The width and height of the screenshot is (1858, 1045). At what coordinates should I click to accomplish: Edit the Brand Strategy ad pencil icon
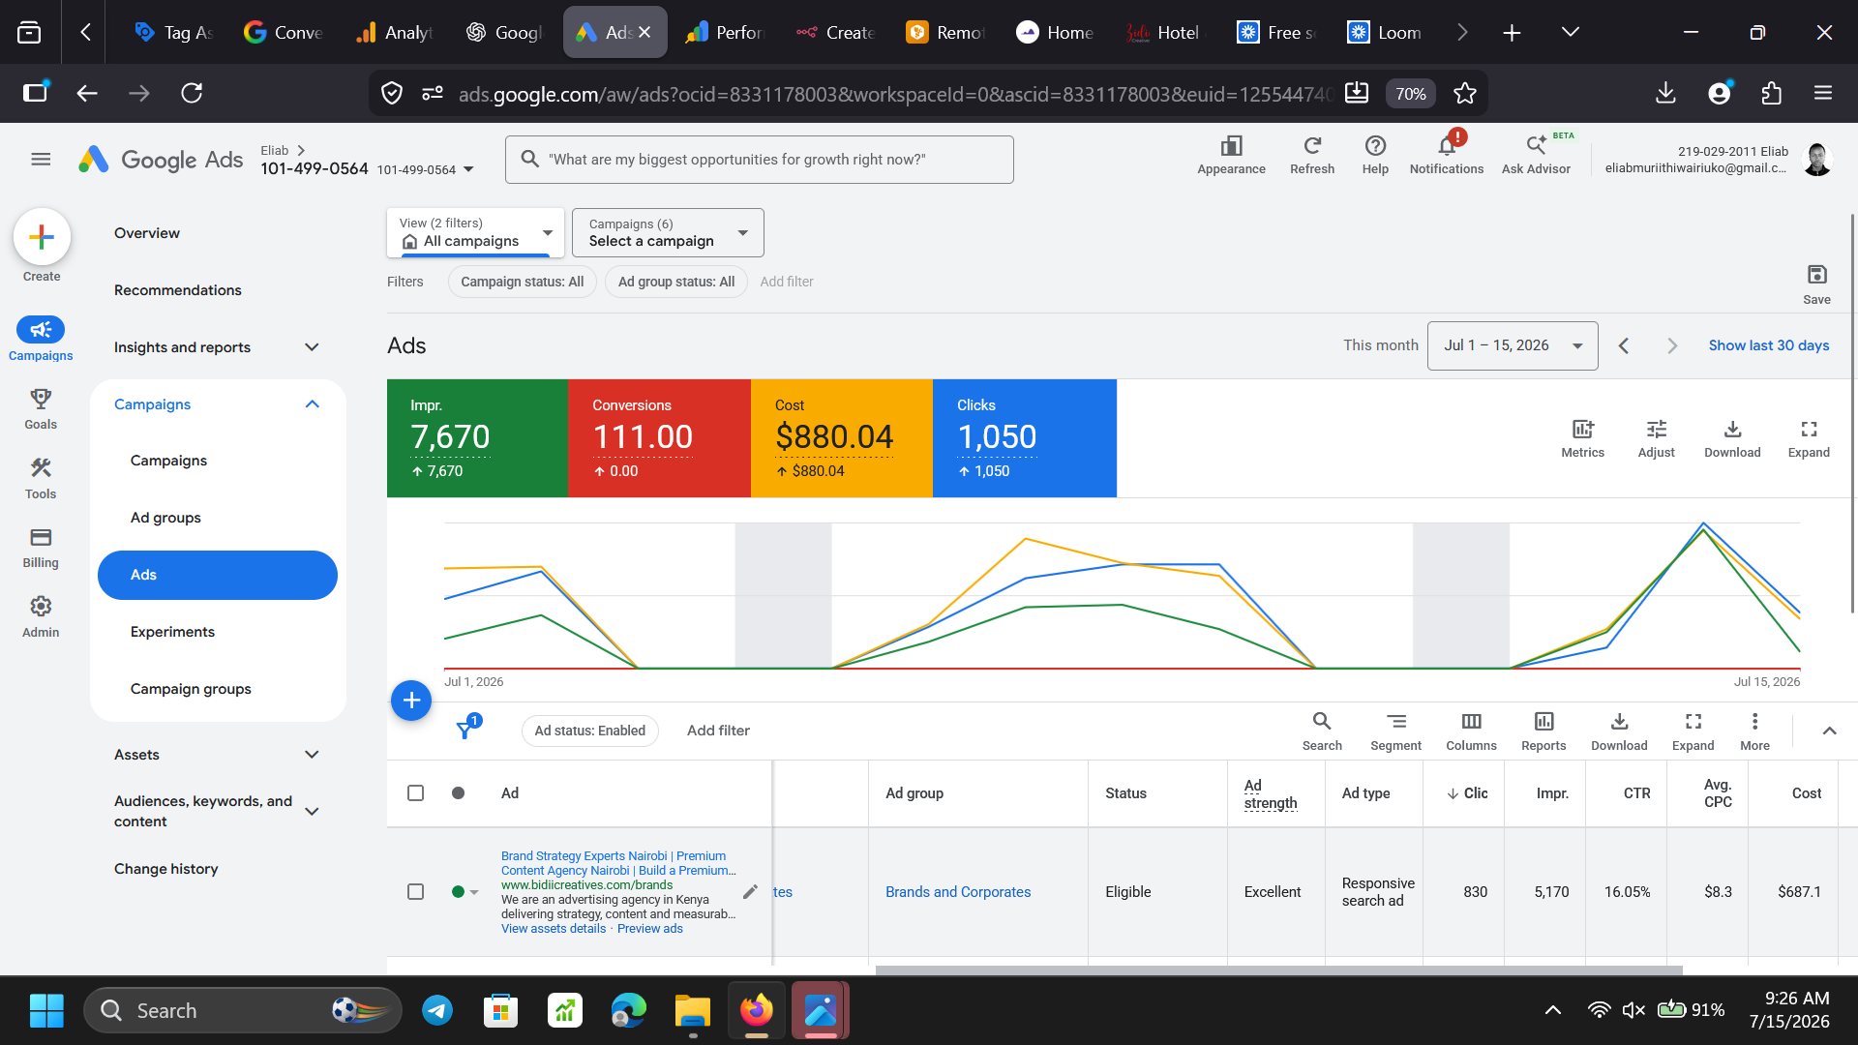(750, 891)
